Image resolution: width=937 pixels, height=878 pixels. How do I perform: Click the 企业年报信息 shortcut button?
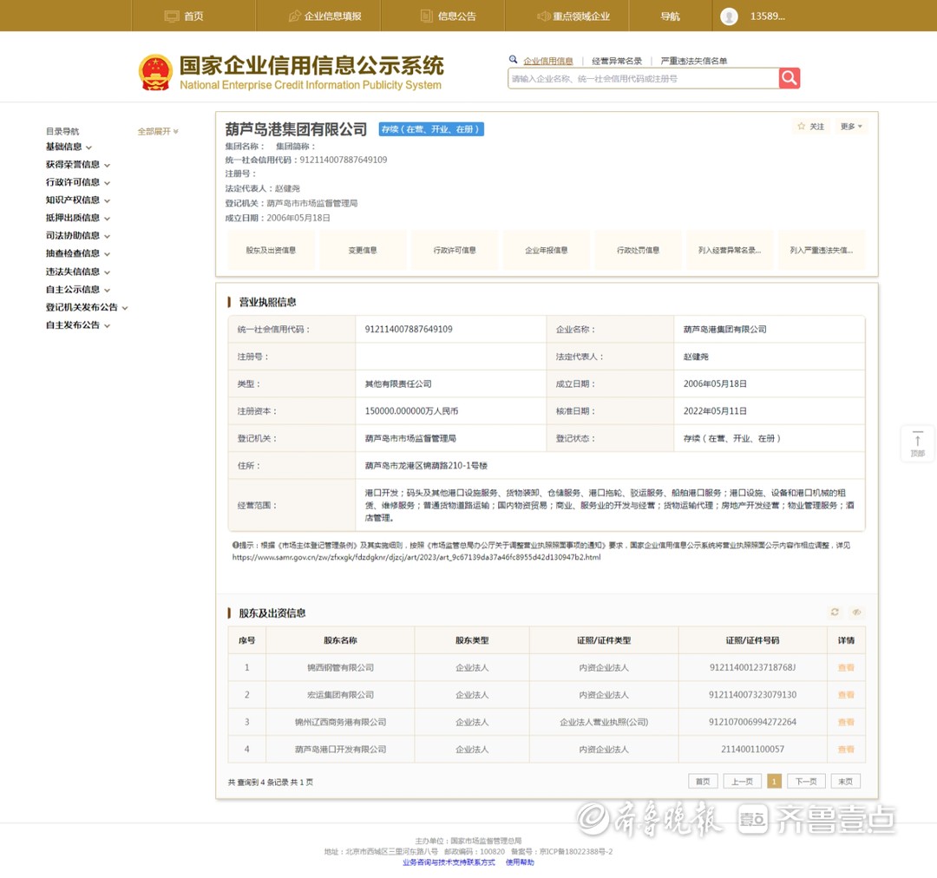(x=547, y=250)
